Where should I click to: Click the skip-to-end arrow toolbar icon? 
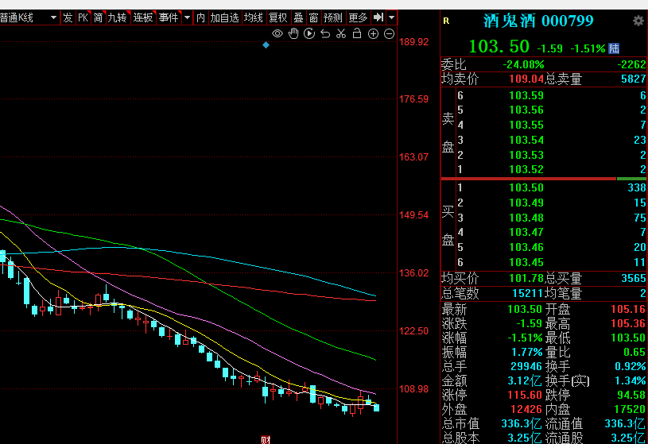point(378,17)
